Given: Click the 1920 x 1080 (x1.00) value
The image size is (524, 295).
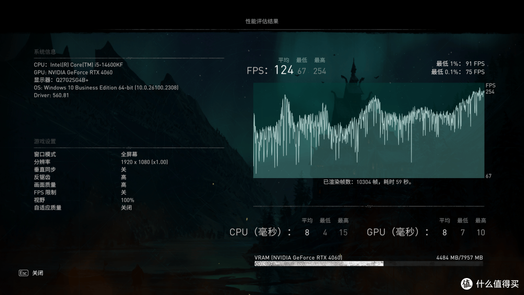Looking at the screenshot, I should (x=145, y=162).
